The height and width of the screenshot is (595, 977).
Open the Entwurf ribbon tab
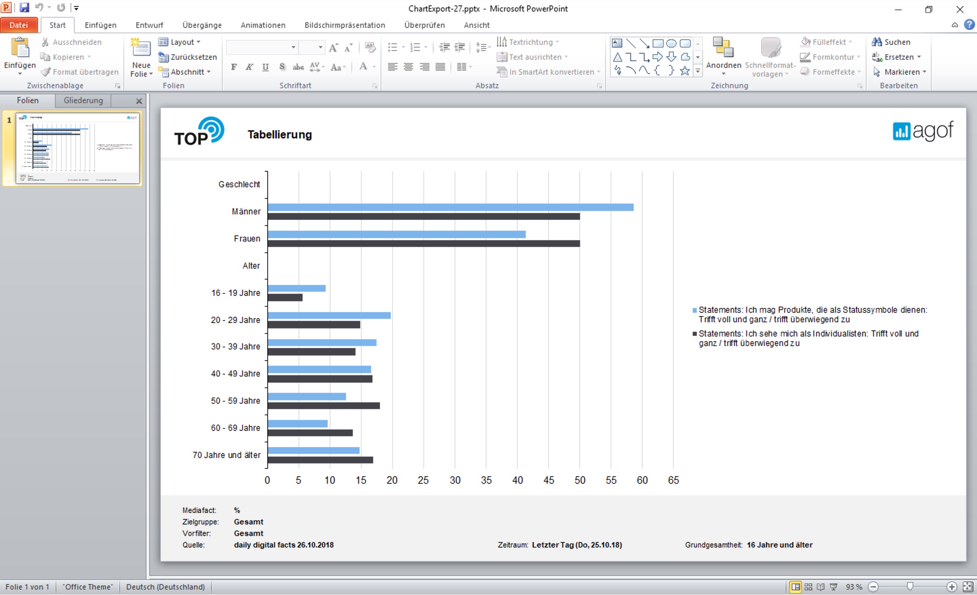click(x=149, y=25)
